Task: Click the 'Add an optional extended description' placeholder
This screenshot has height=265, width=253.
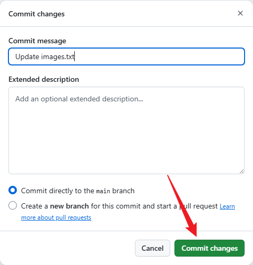Action: pos(79,99)
